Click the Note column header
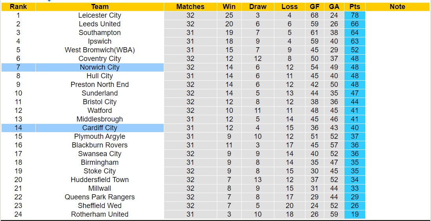Viewport: 431px width, 221px height. 397,7
